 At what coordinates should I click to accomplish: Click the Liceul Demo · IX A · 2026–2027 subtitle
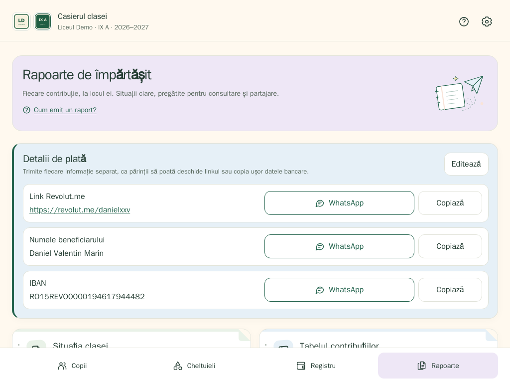[103, 27]
